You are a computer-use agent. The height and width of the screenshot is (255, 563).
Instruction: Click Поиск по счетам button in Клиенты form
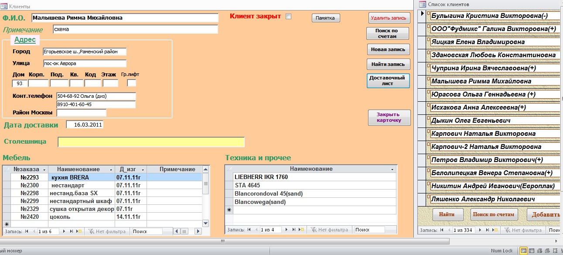pyautogui.click(x=388, y=34)
